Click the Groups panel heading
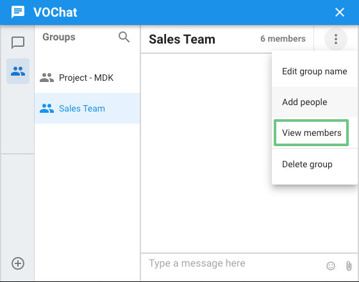The image size is (359, 282). click(x=59, y=37)
